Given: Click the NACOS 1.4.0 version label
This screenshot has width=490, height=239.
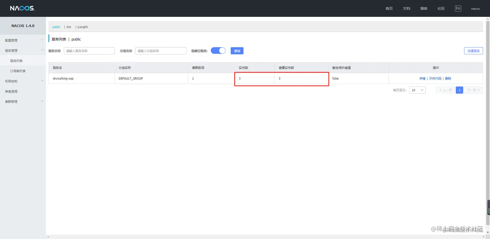Looking at the screenshot, I should coord(23,26).
